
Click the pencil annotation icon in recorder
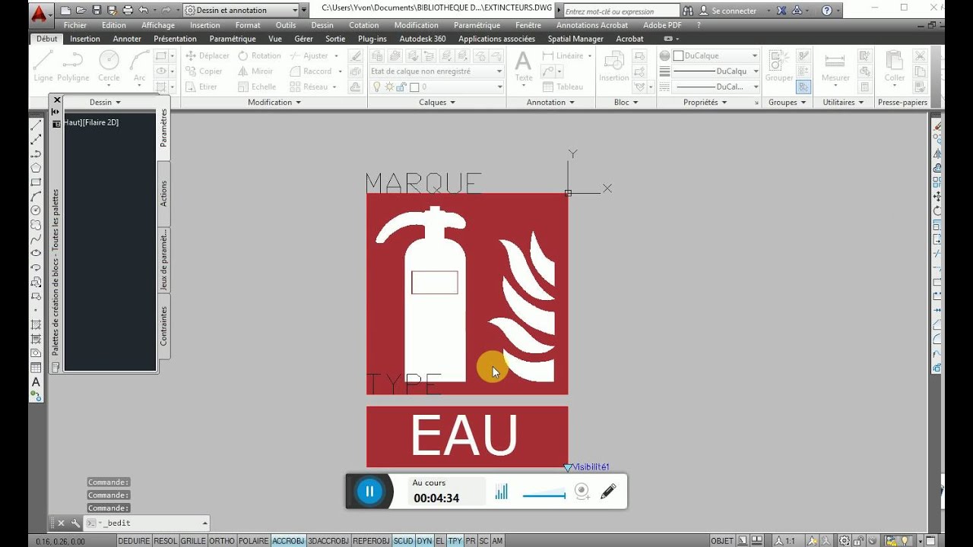click(x=607, y=492)
